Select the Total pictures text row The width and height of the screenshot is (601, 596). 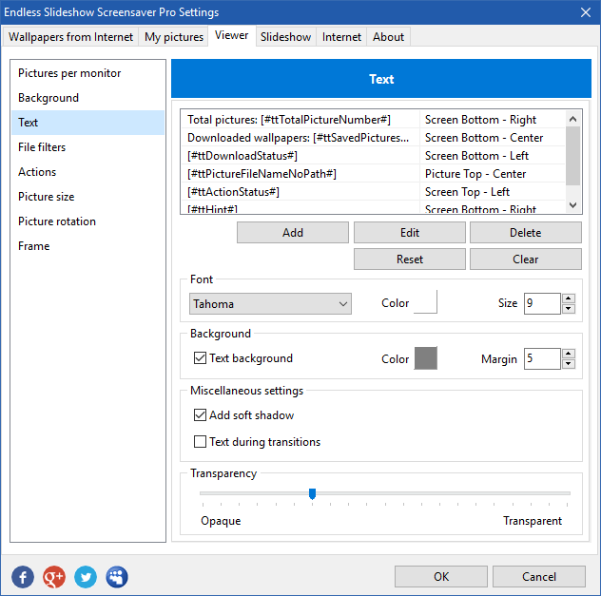click(x=373, y=120)
